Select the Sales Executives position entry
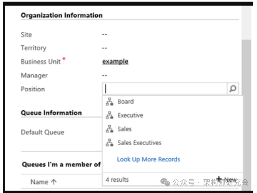Screen dimensions: 257x193 pos(139,143)
